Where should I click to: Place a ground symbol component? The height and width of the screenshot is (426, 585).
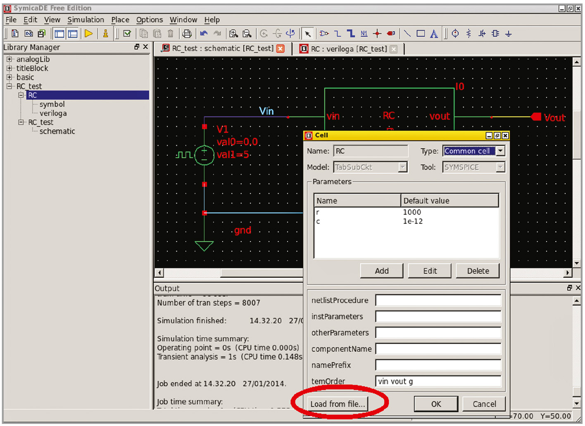(509, 34)
